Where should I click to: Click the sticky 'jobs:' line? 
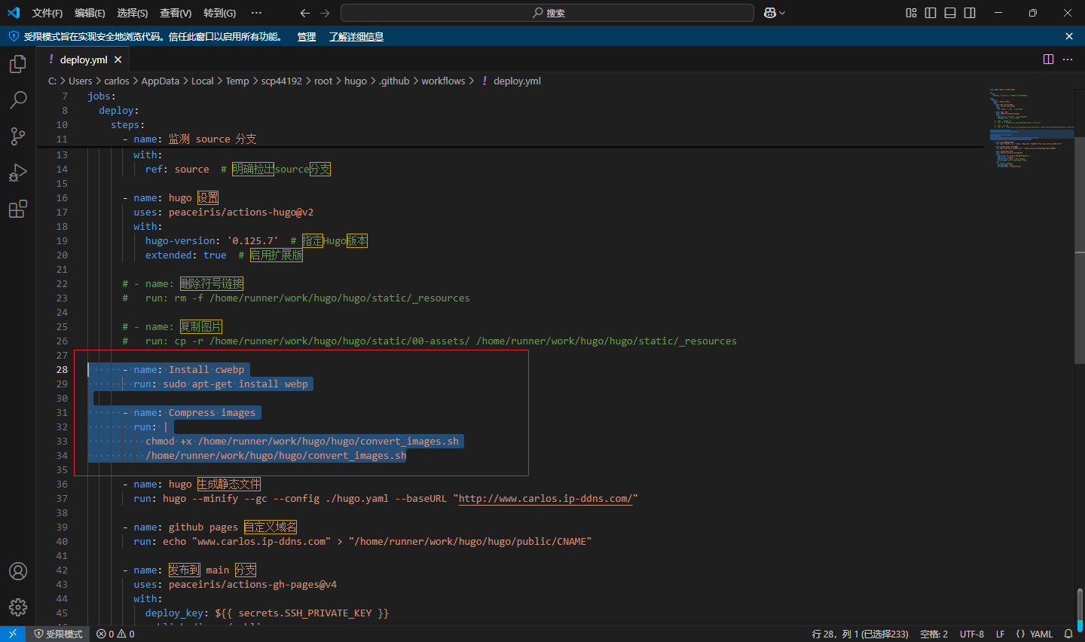point(102,96)
